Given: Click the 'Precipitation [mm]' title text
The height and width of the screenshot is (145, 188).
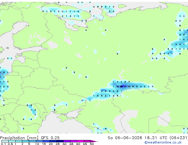Looking at the screenshot, I should click(19, 138).
